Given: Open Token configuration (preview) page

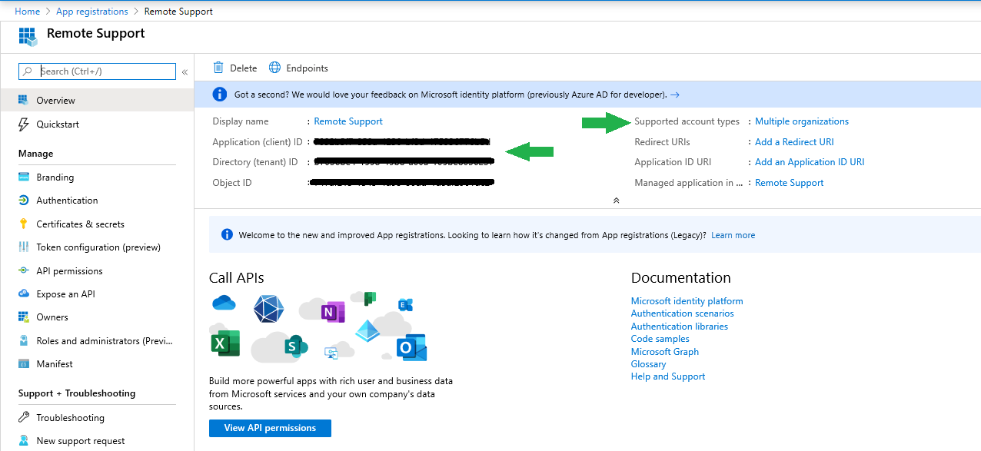Looking at the screenshot, I should pos(97,247).
